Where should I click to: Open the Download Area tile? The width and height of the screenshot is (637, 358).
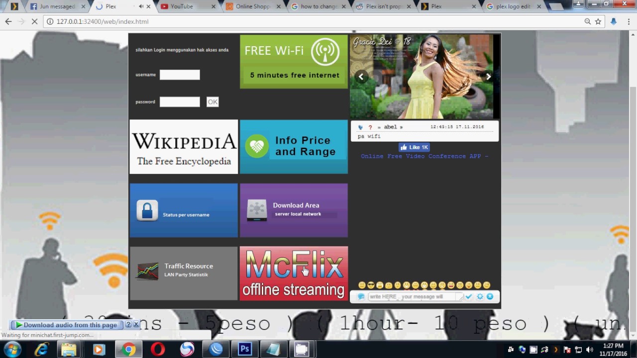click(294, 210)
